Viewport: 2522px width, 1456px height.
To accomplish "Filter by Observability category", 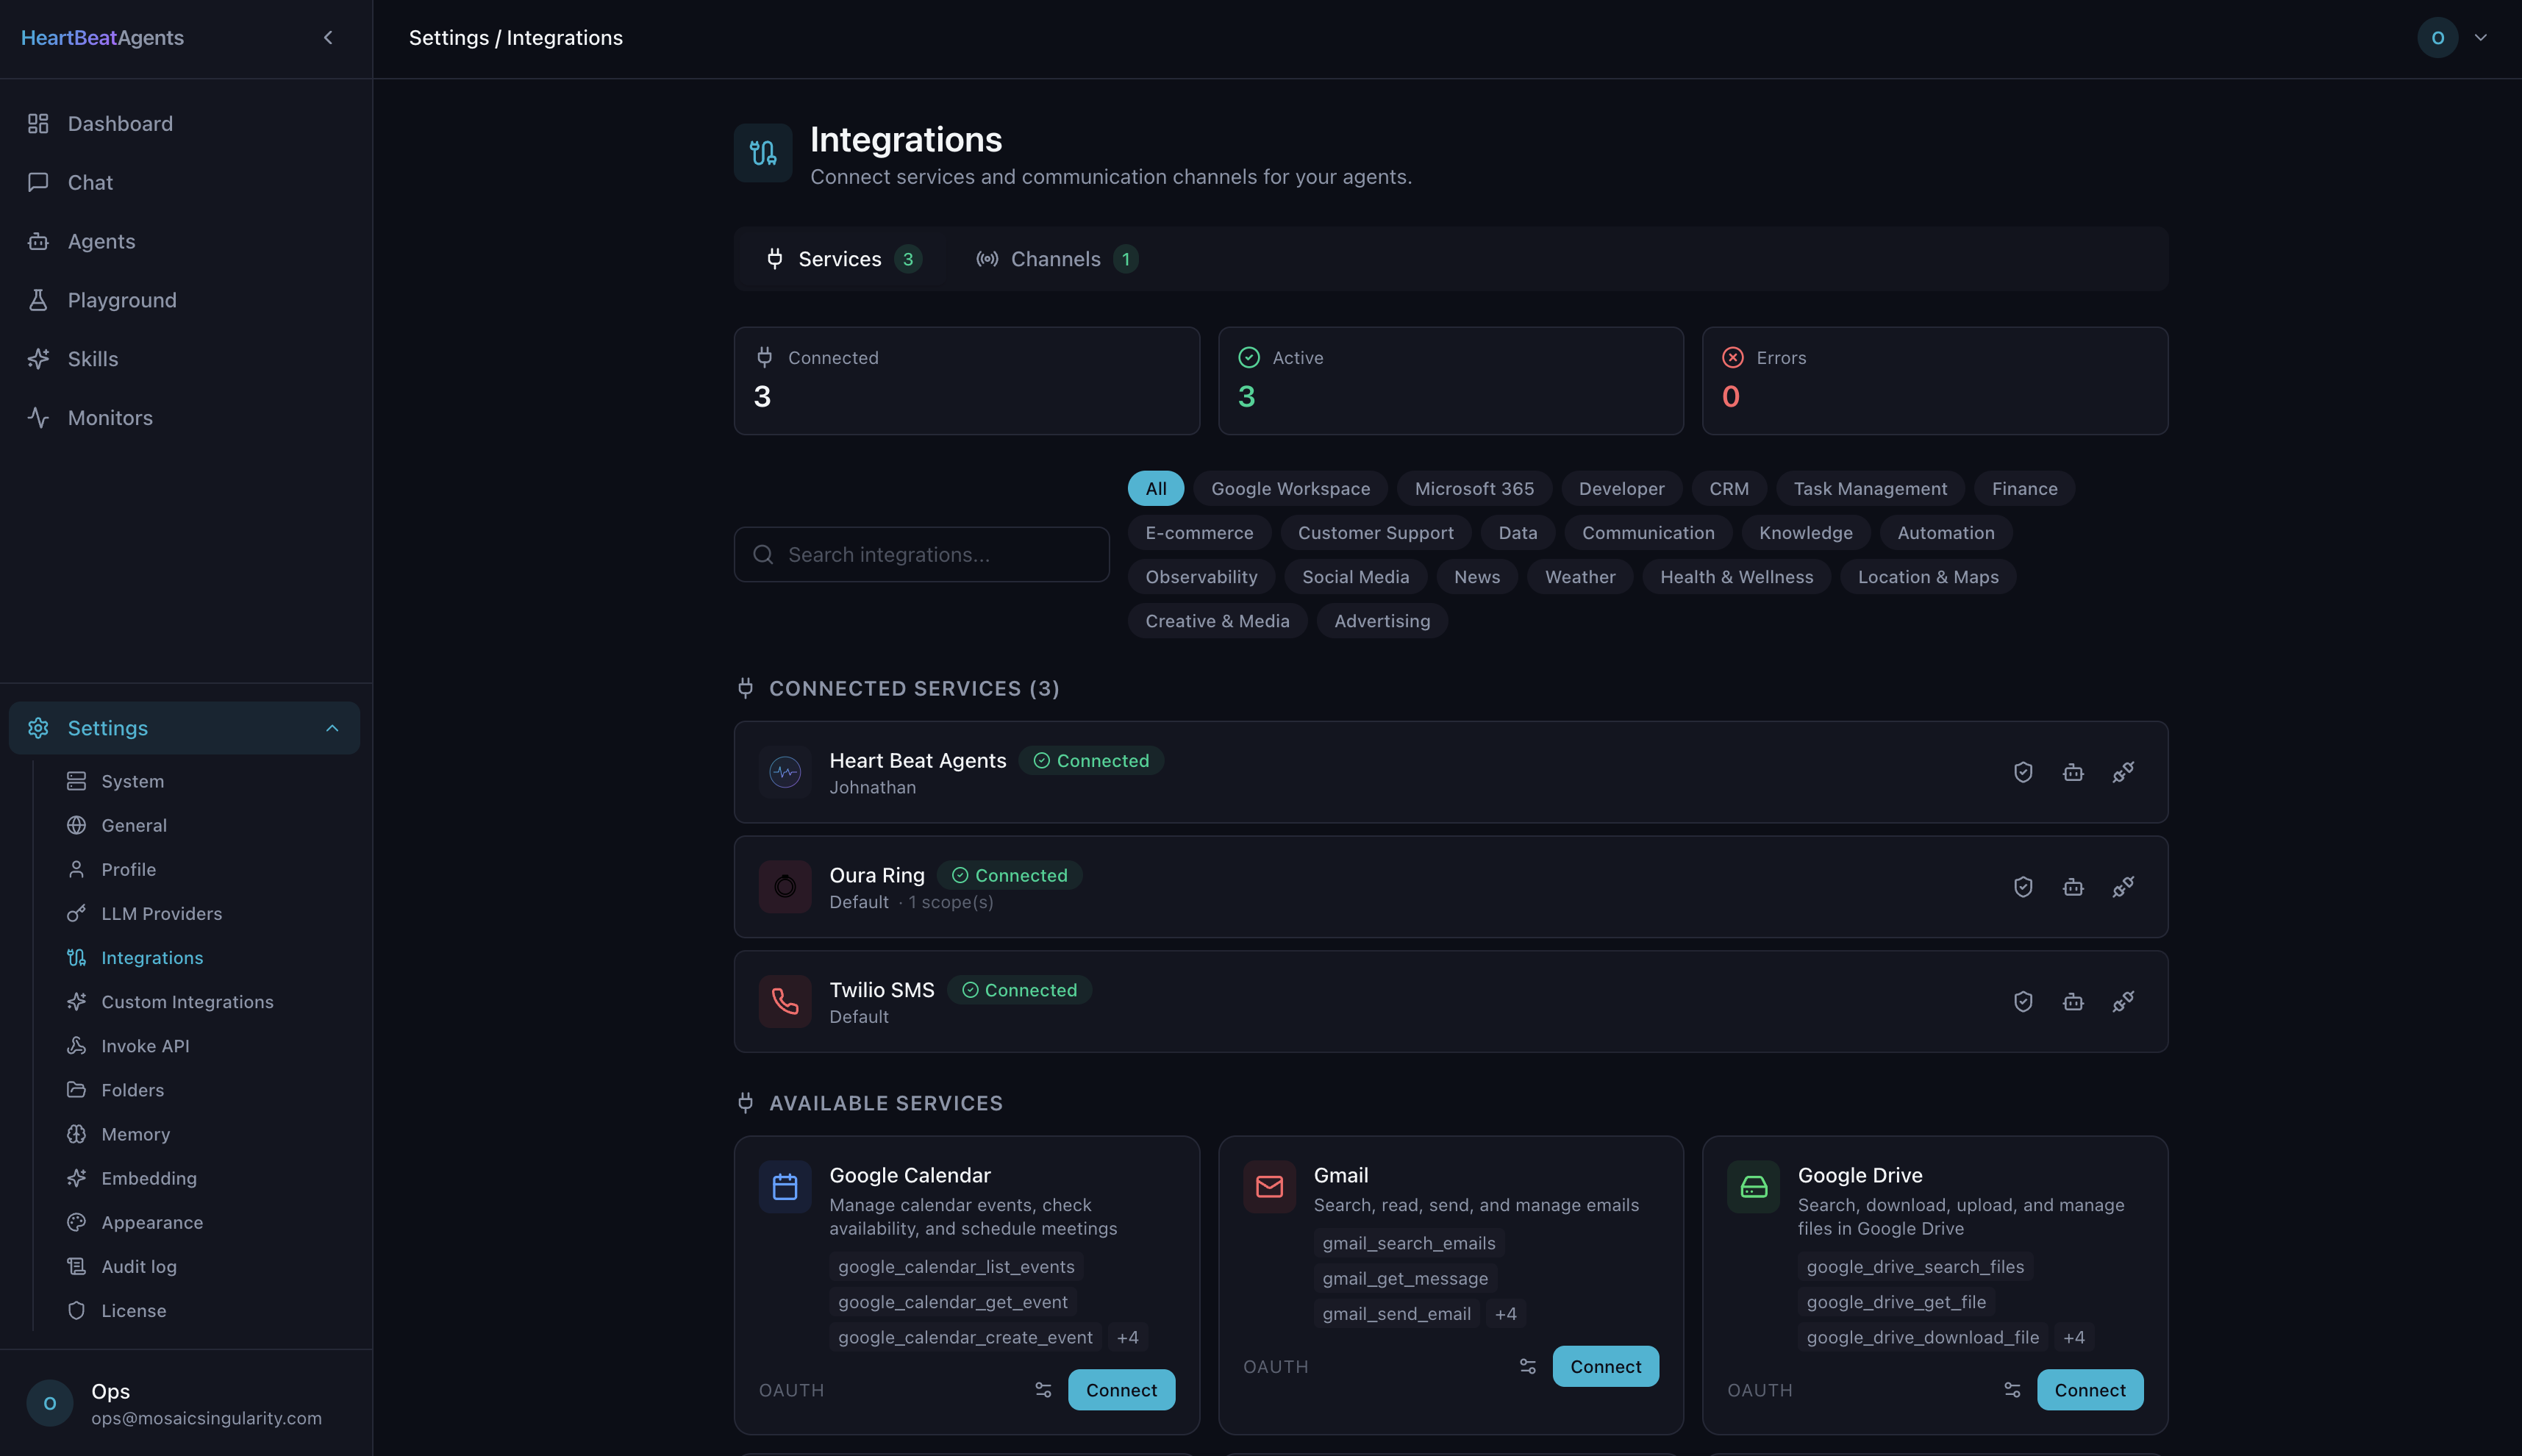I will [x=1201, y=577].
